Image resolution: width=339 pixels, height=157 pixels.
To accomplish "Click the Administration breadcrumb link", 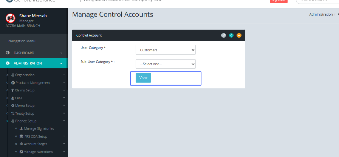I will (321, 14).
